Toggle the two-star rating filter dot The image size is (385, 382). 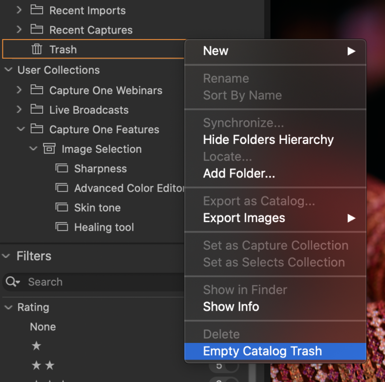[x=231, y=366]
